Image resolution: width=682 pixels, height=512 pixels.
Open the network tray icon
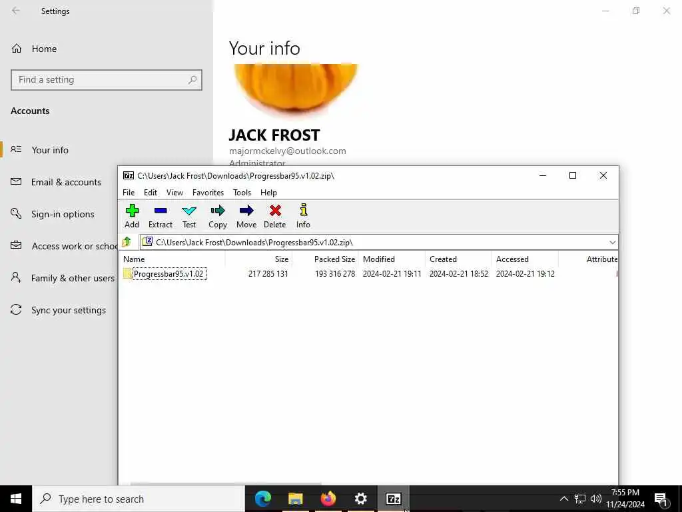click(580, 499)
